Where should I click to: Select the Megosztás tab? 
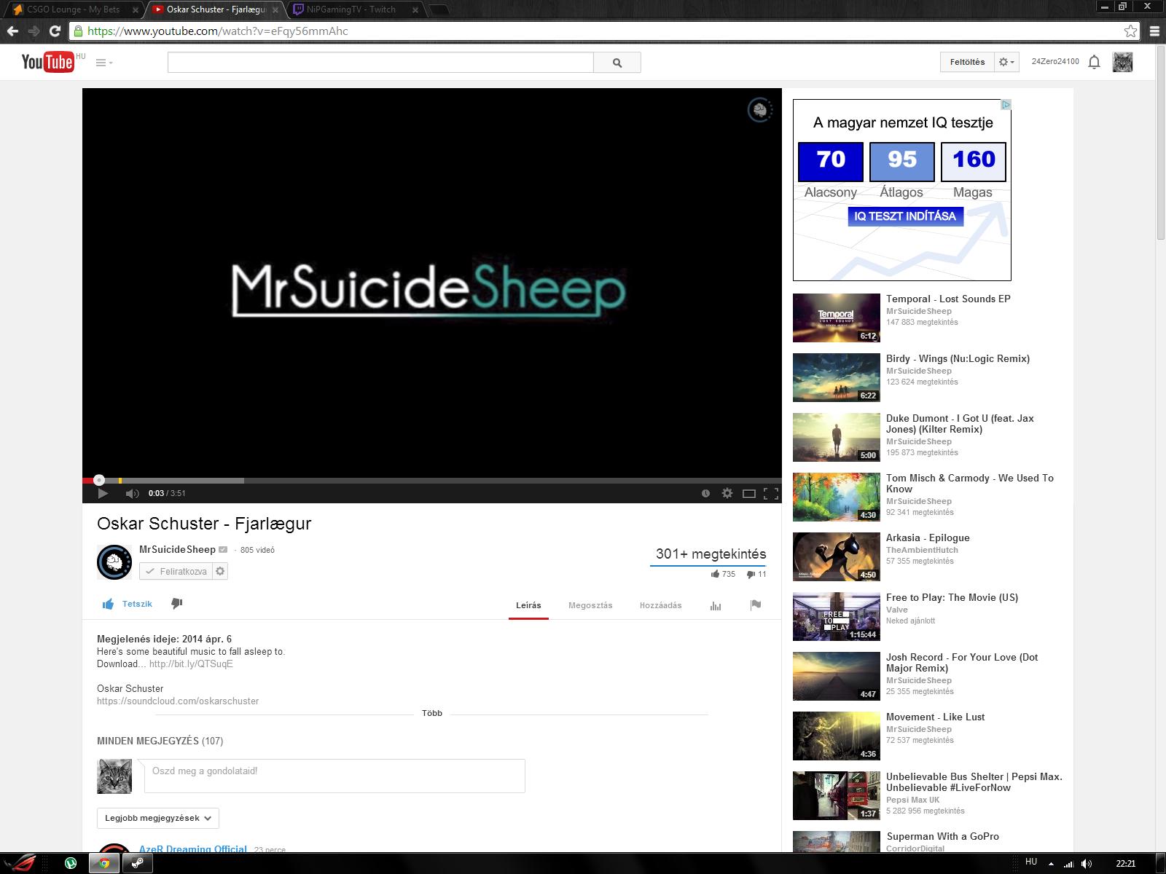coord(590,605)
